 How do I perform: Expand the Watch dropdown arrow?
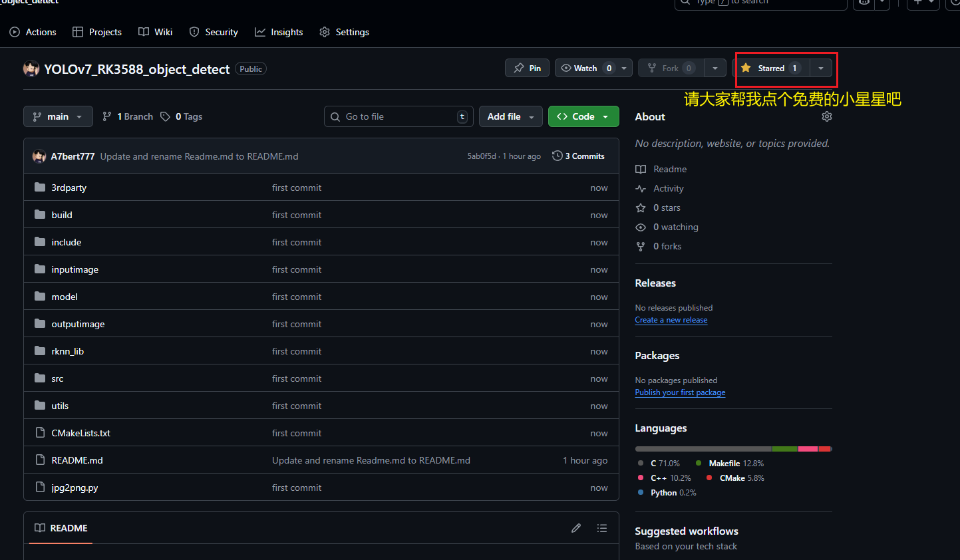pyautogui.click(x=624, y=69)
